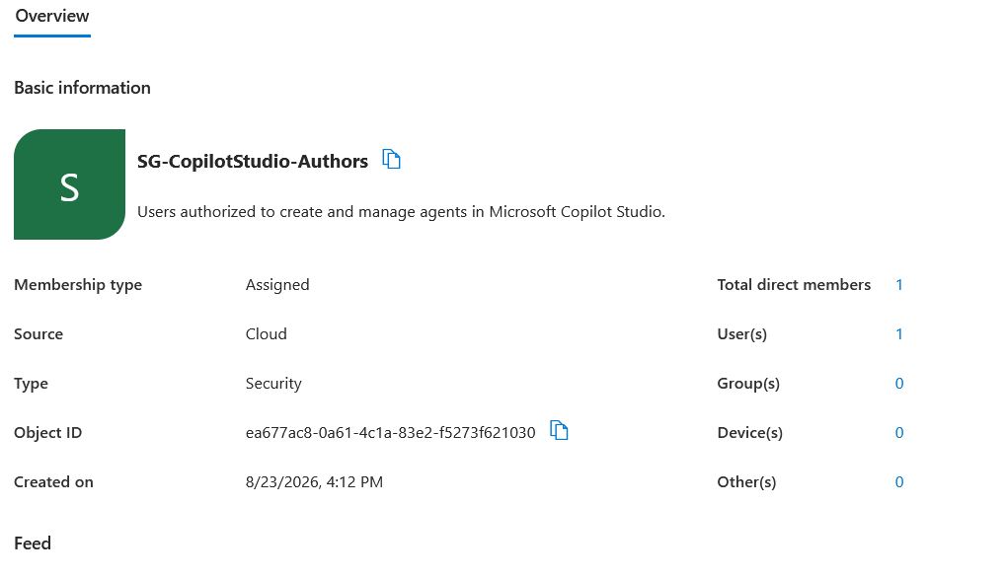Click the group description about Microsoft Copilot Studio
The width and height of the screenshot is (1005, 579).
pos(401,212)
